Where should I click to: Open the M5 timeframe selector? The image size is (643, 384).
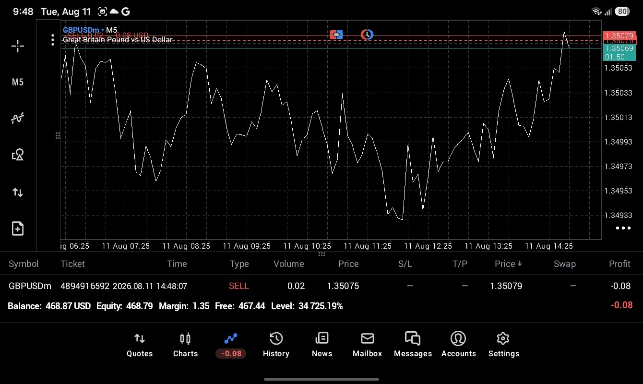click(18, 82)
